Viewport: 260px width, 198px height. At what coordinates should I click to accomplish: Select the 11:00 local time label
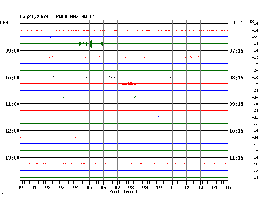12,104
